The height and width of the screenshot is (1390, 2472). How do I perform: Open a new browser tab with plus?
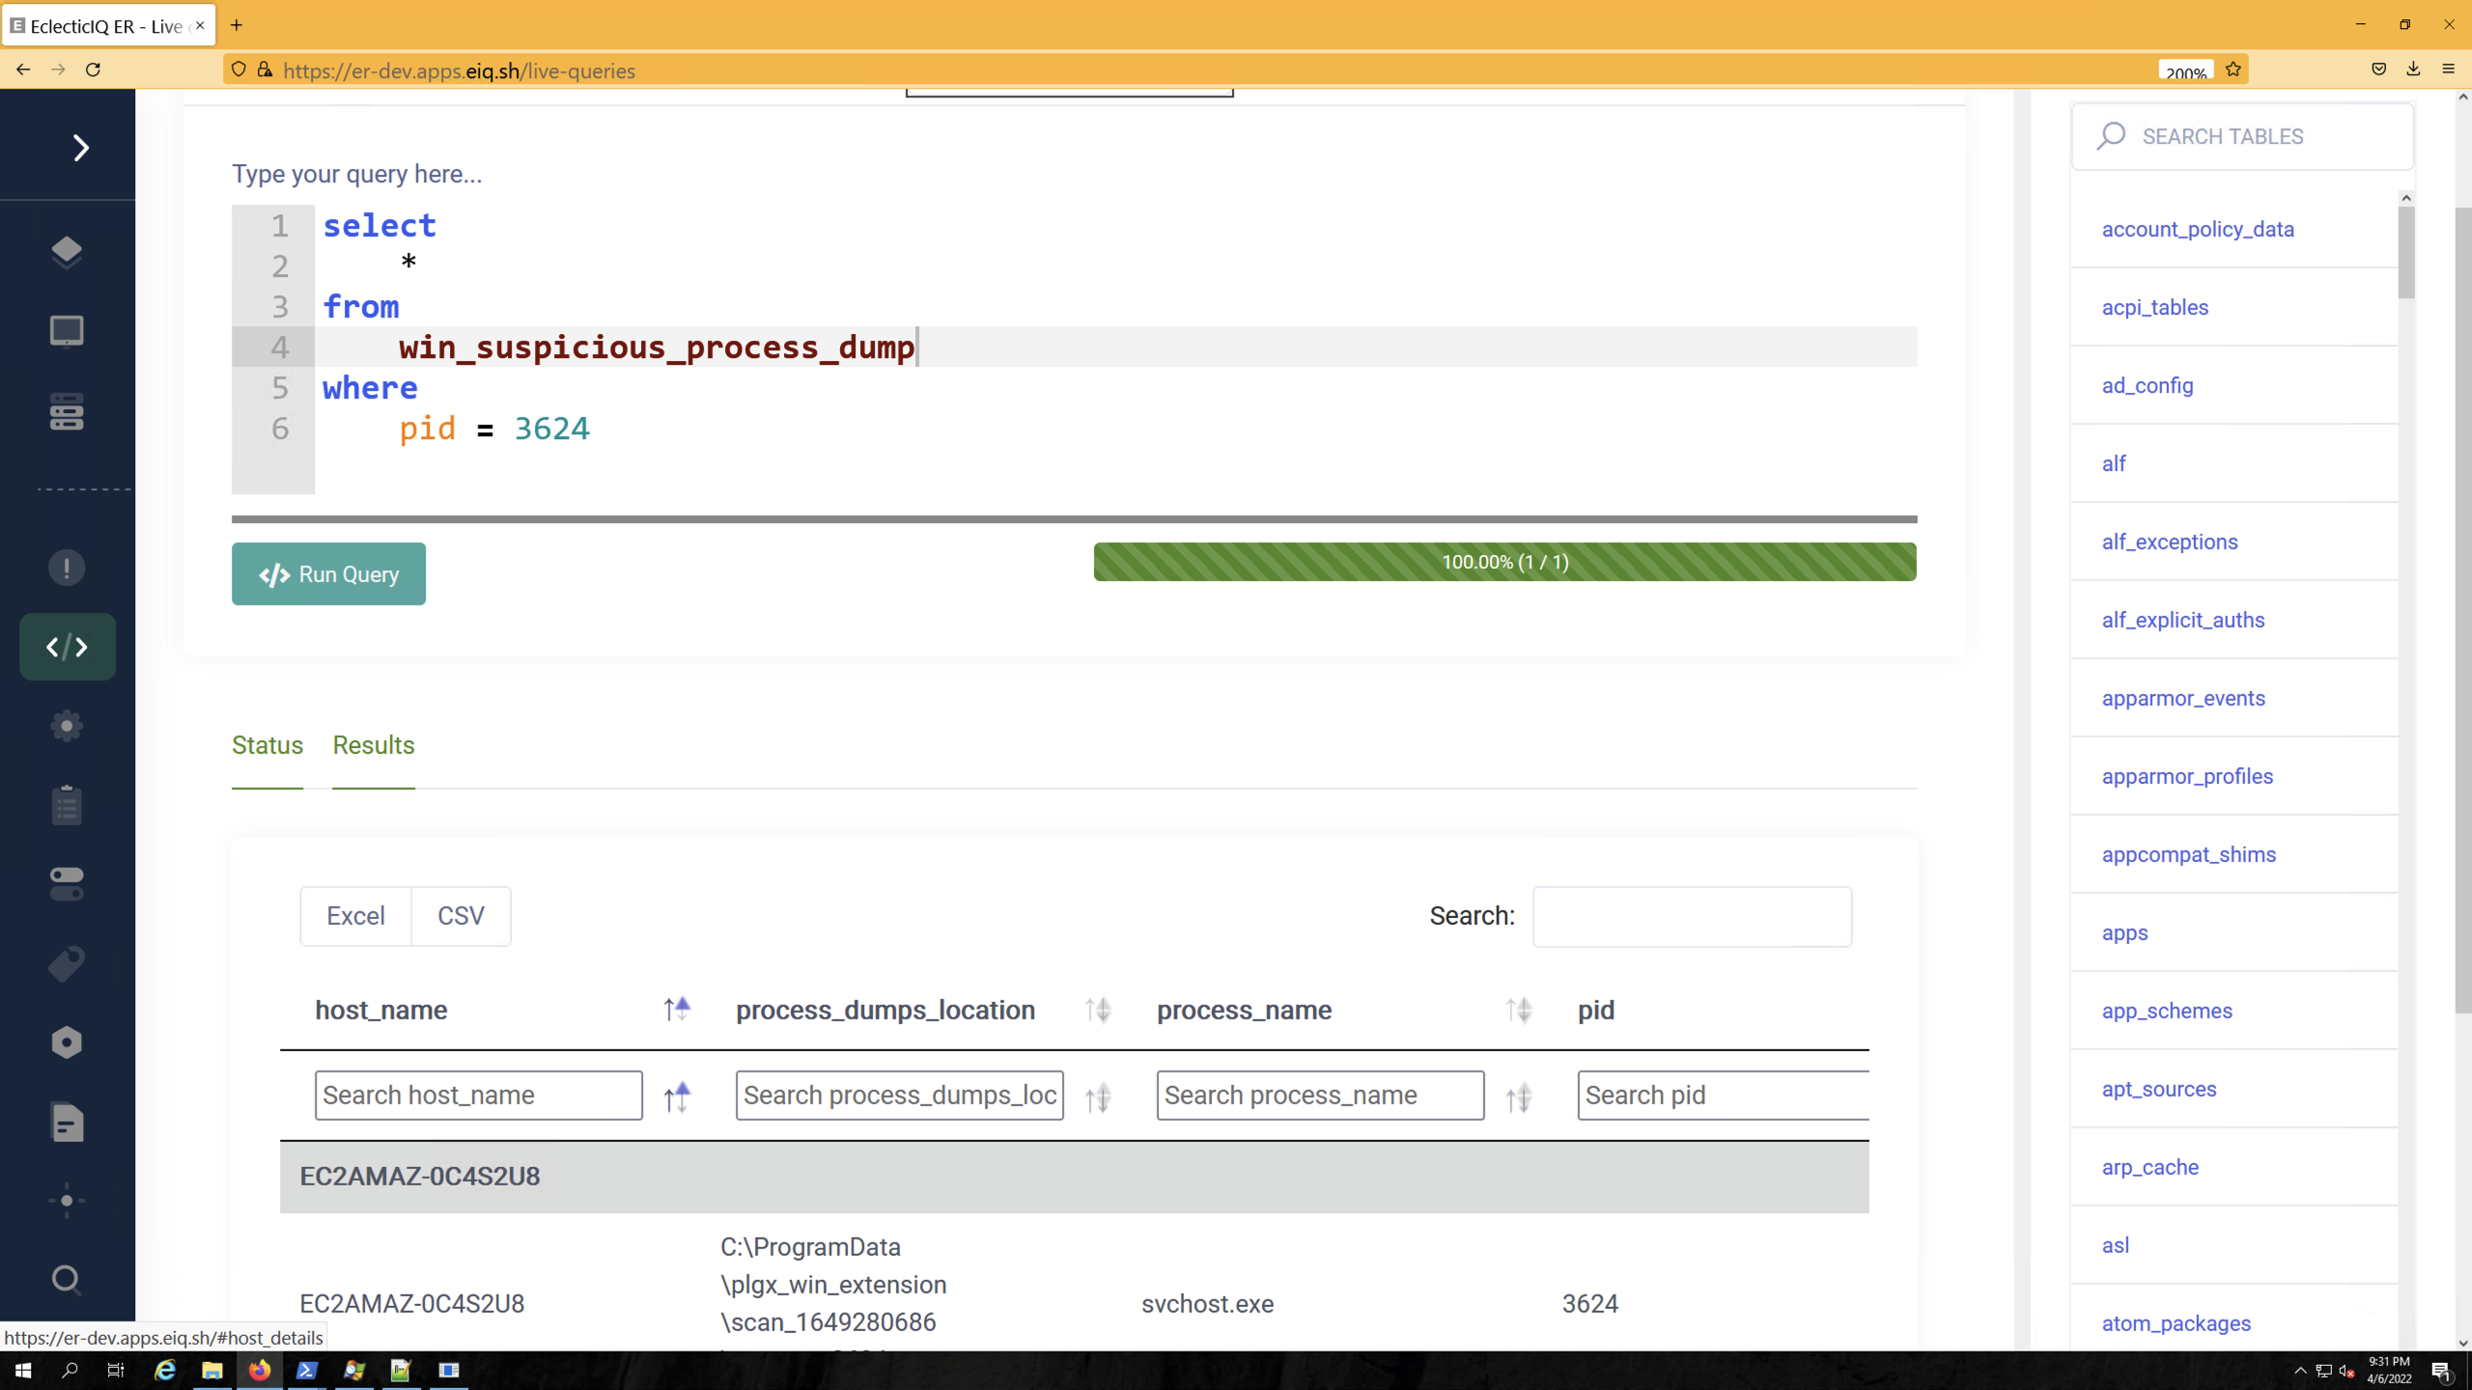(x=237, y=25)
